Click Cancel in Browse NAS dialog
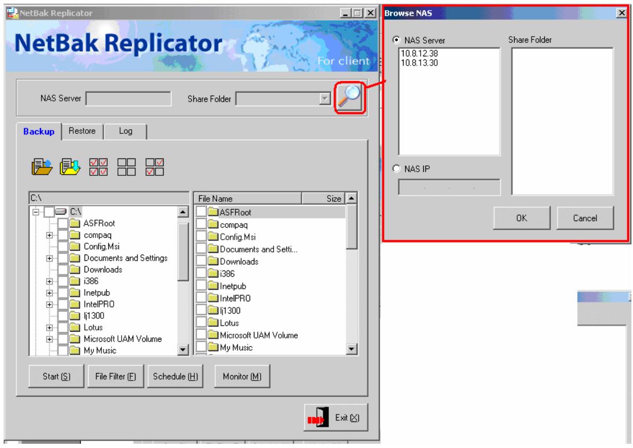633x448 pixels. [x=585, y=218]
